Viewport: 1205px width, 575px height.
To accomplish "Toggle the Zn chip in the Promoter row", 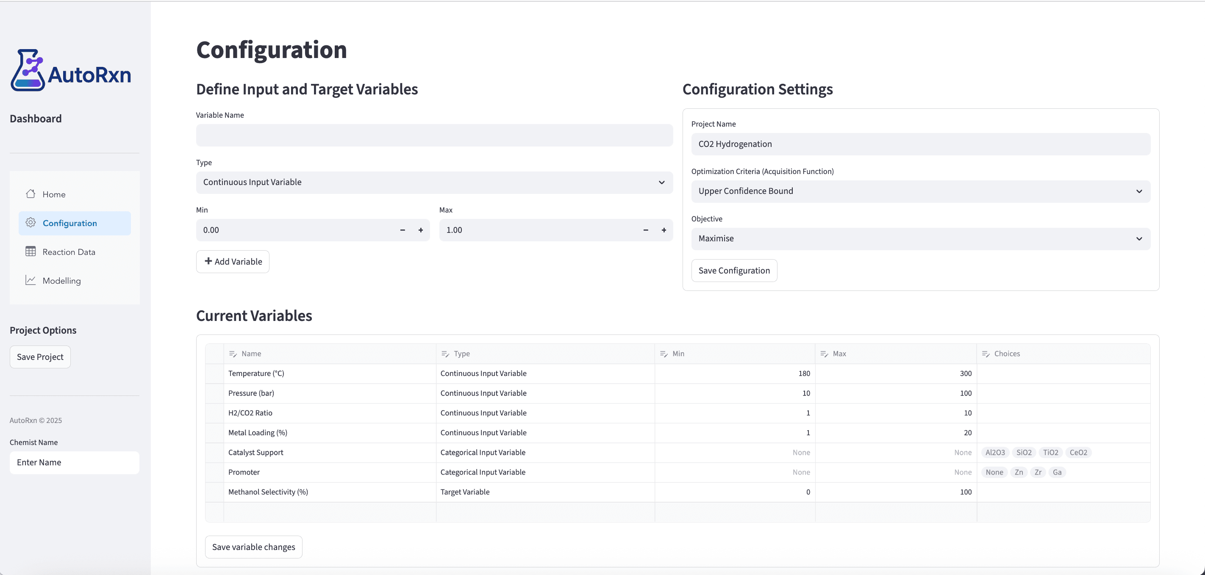I will [1018, 472].
